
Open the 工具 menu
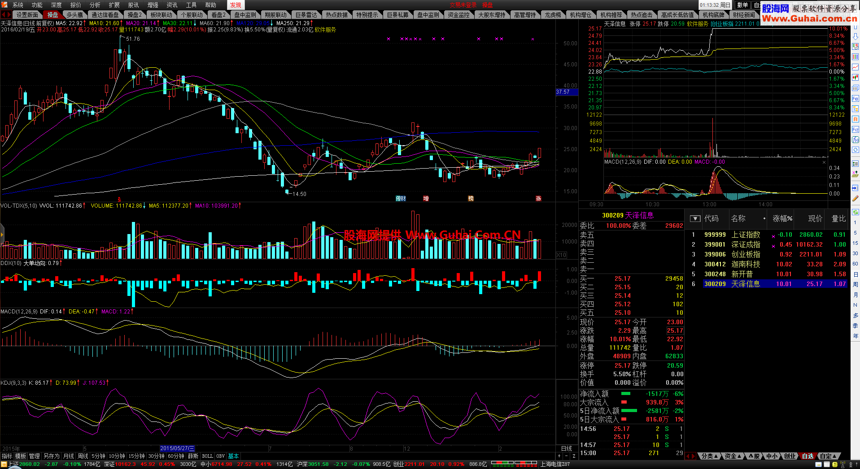coord(192,5)
